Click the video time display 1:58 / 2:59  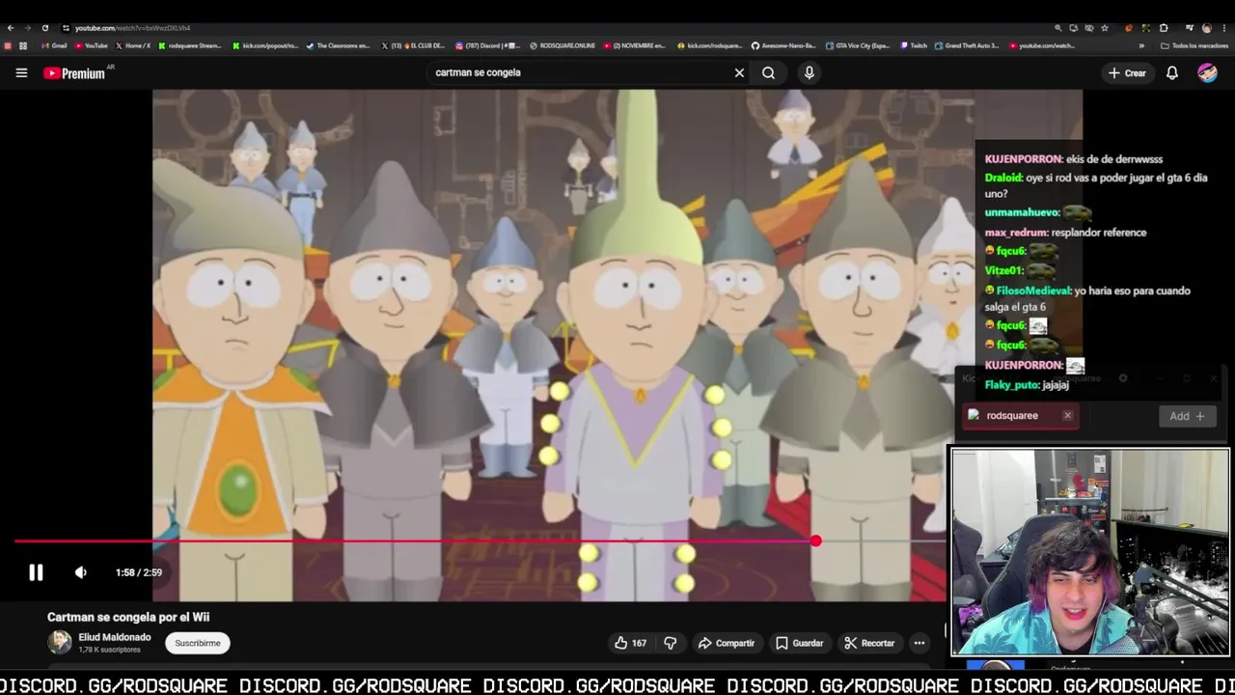[139, 572]
